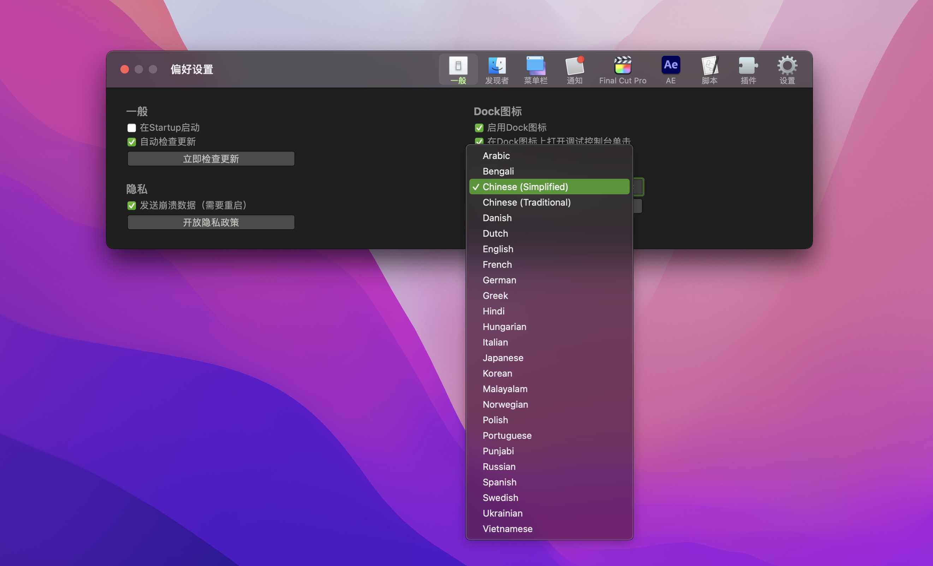Toggle the 自动检查更新 checkbox
This screenshot has height=566, width=933.
(132, 142)
